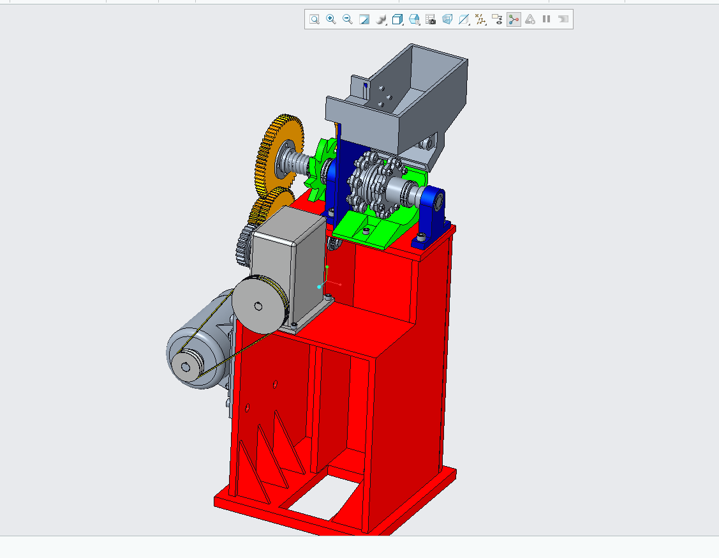
Task: Open the Datum Display Filters dropdown
Action: pos(480,19)
